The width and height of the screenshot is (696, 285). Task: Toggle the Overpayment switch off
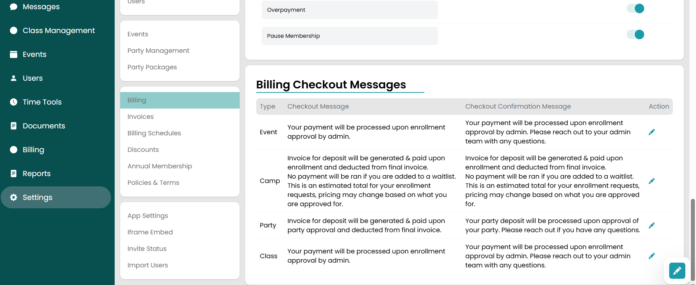[x=636, y=8]
